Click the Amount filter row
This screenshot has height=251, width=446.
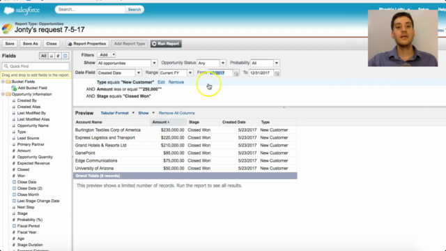click(129, 89)
